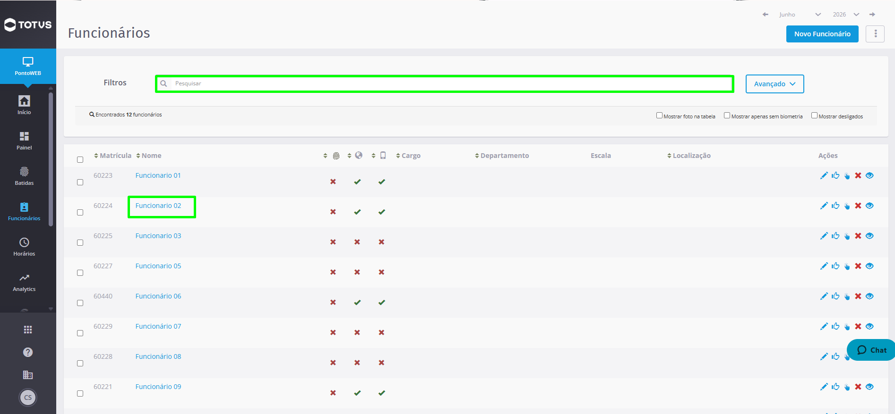Open Horários from sidebar

(x=24, y=247)
